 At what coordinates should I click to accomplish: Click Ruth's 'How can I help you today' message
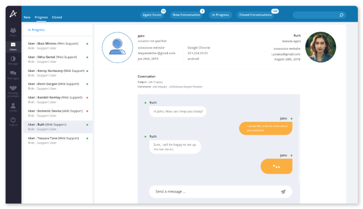tap(178, 111)
